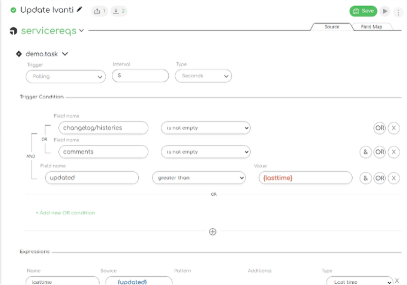Click the Update Ivanti title text

click(x=47, y=10)
